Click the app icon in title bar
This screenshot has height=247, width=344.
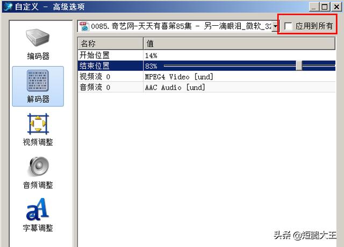point(9,6)
